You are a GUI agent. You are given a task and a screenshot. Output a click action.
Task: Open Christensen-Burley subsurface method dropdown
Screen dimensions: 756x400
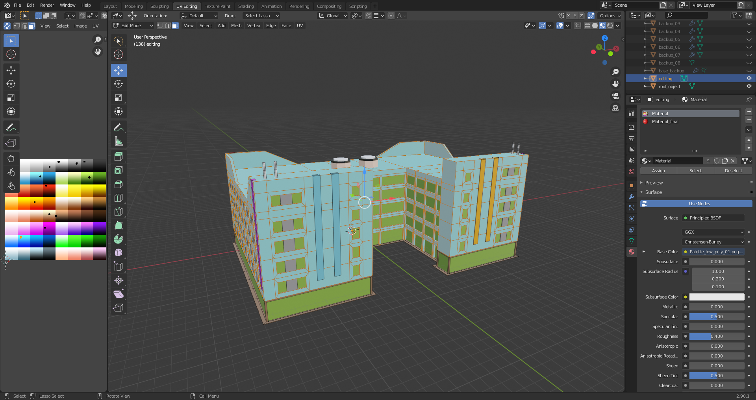[x=713, y=242]
